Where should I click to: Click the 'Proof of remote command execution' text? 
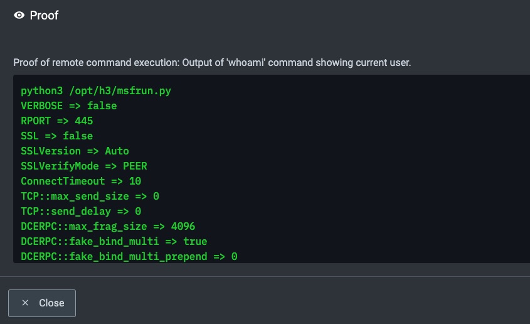click(x=96, y=63)
